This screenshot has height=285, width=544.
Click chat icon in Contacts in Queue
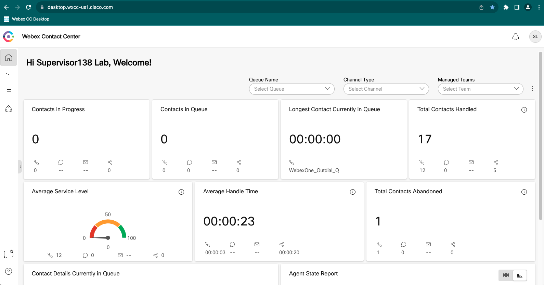(190, 162)
